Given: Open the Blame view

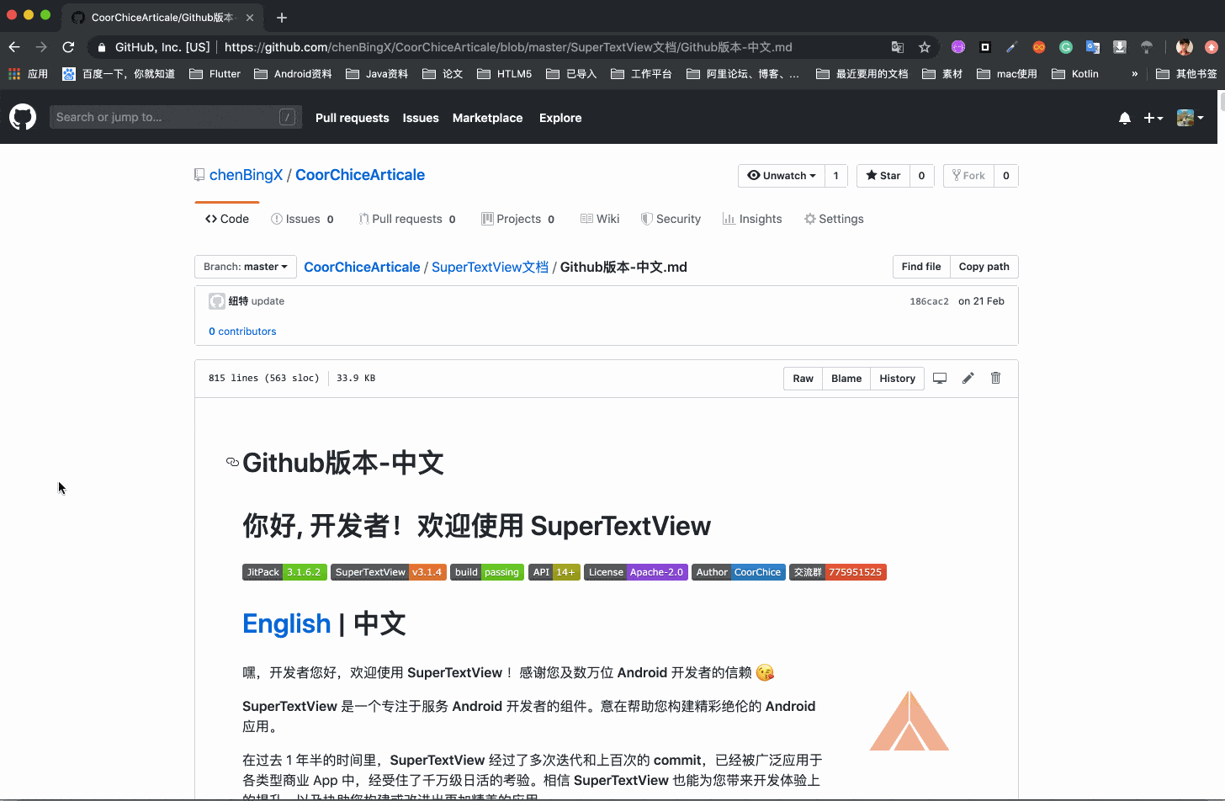Looking at the screenshot, I should click(x=846, y=379).
